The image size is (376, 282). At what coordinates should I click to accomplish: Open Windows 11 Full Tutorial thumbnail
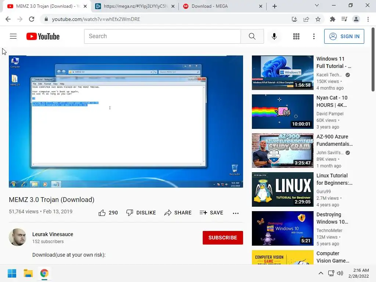pos(282,73)
